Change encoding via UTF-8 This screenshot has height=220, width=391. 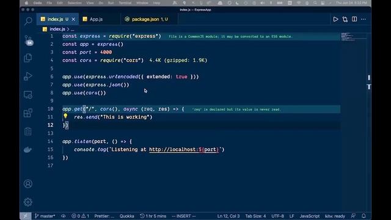point(277,216)
